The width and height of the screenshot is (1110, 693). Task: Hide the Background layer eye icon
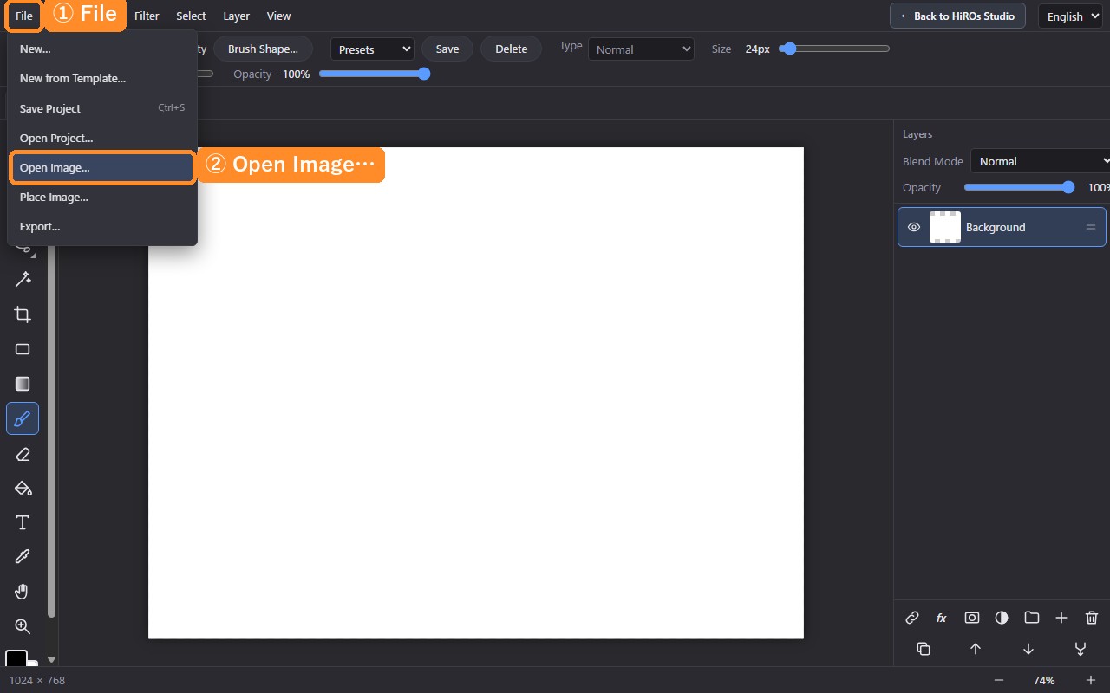[x=914, y=227]
